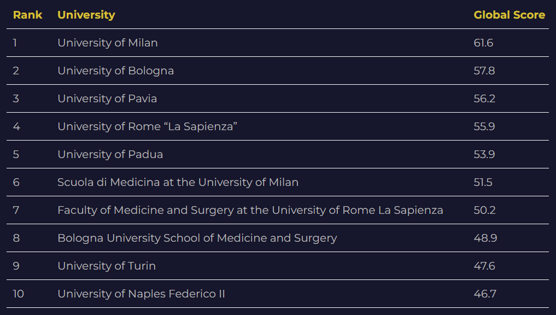Image resolution: width=556 pixels, height=315 pixels.
Task: Click University of Pavia entry
Action: click(x=107, y=98)
